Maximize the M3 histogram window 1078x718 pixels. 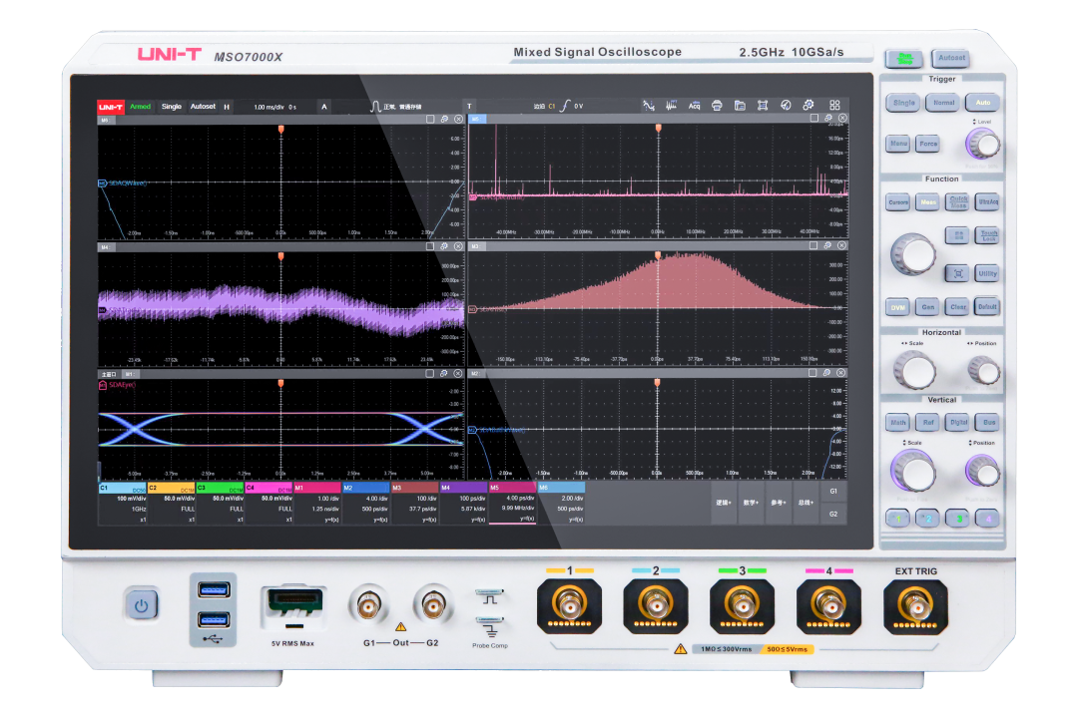point(813,245)
